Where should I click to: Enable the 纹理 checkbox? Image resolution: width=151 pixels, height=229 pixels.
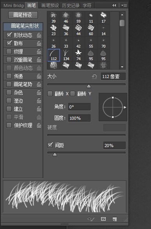(9, 51)
